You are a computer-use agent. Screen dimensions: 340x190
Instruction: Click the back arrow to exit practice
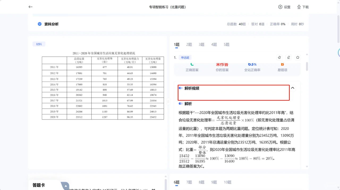[30, 7]
